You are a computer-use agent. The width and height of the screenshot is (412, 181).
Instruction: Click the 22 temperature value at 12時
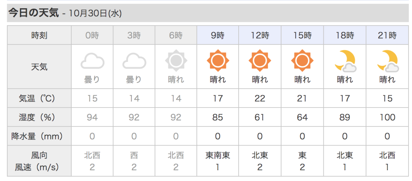[260, 98]
